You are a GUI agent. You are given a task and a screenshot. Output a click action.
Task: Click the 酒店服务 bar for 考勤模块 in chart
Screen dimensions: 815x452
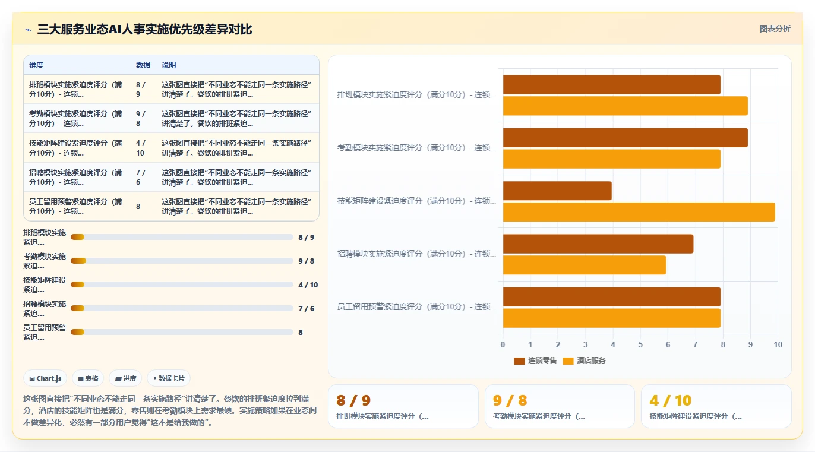[612, 159]
